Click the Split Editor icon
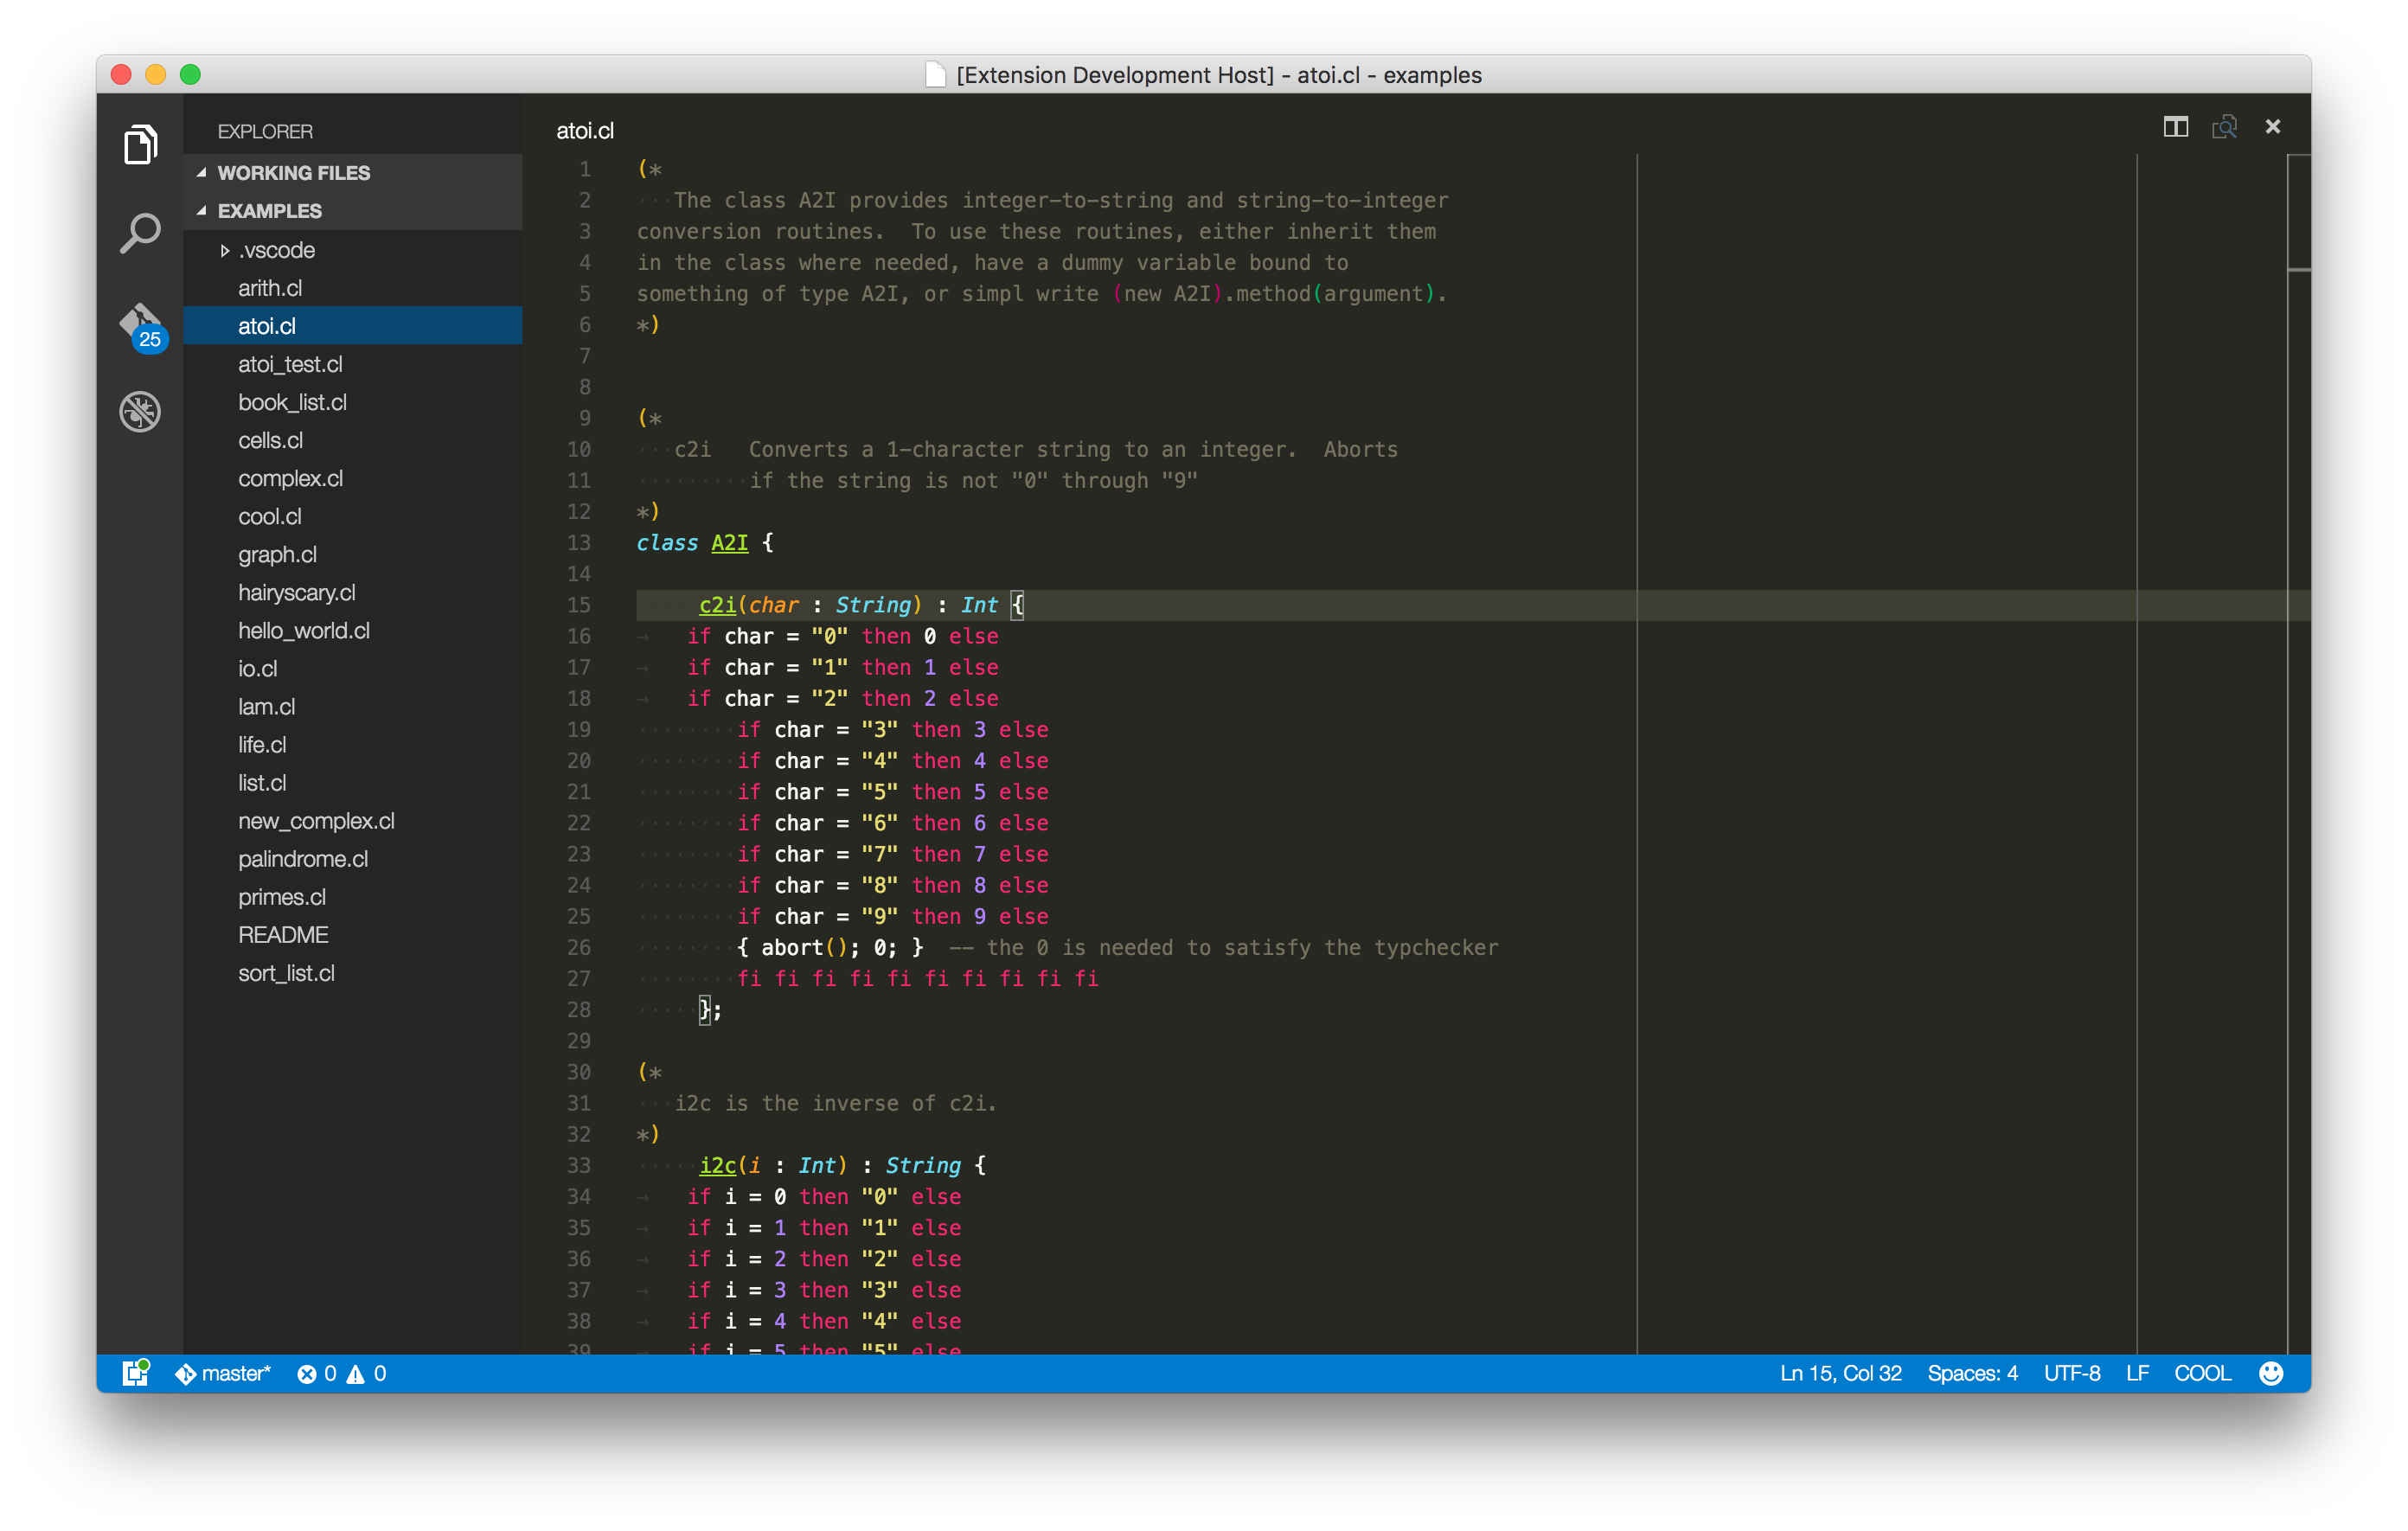This screenshot has width=2408, height=1531. pos(2175,127)
